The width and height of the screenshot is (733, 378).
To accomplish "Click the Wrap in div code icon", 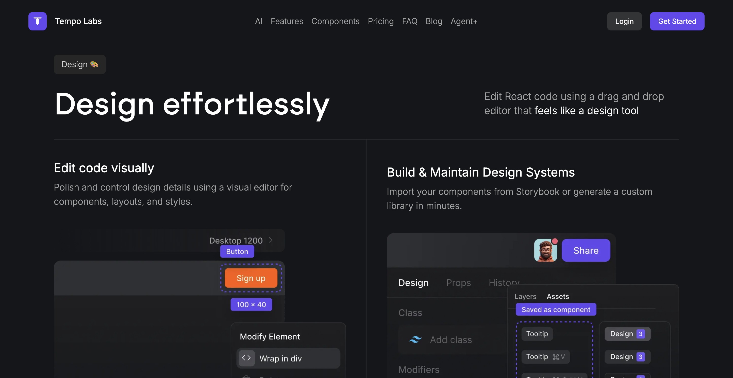I will tap(246, 358).
